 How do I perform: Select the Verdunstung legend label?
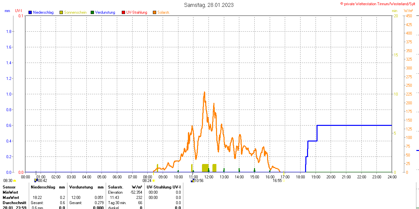click(105, 12)
